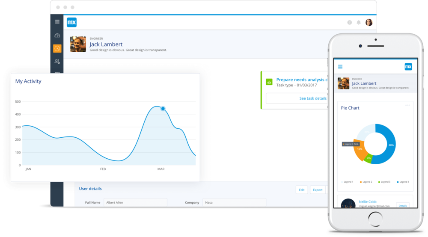Screen dimensions: 428x237
Task: Click the Pie Chart title on phone
Action: click(x=350, y=108)
